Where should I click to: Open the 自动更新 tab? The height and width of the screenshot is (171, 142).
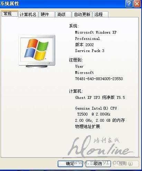click(x=82, y=15)
